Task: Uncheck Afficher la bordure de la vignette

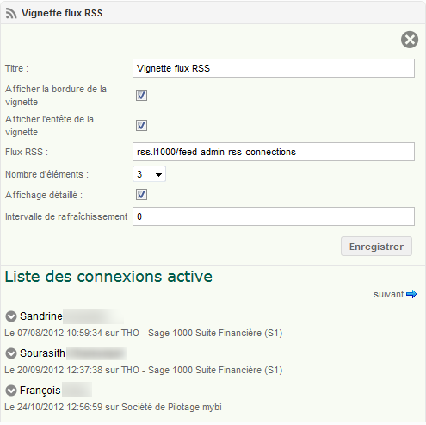Action: point(141,95)
